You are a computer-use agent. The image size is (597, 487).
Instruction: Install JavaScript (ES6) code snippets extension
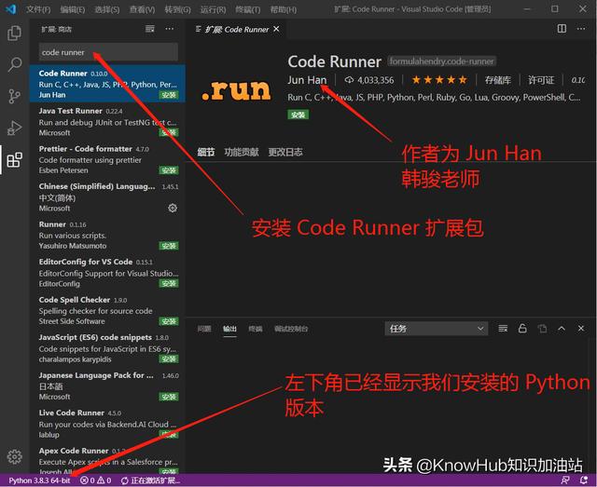(169, 358)
